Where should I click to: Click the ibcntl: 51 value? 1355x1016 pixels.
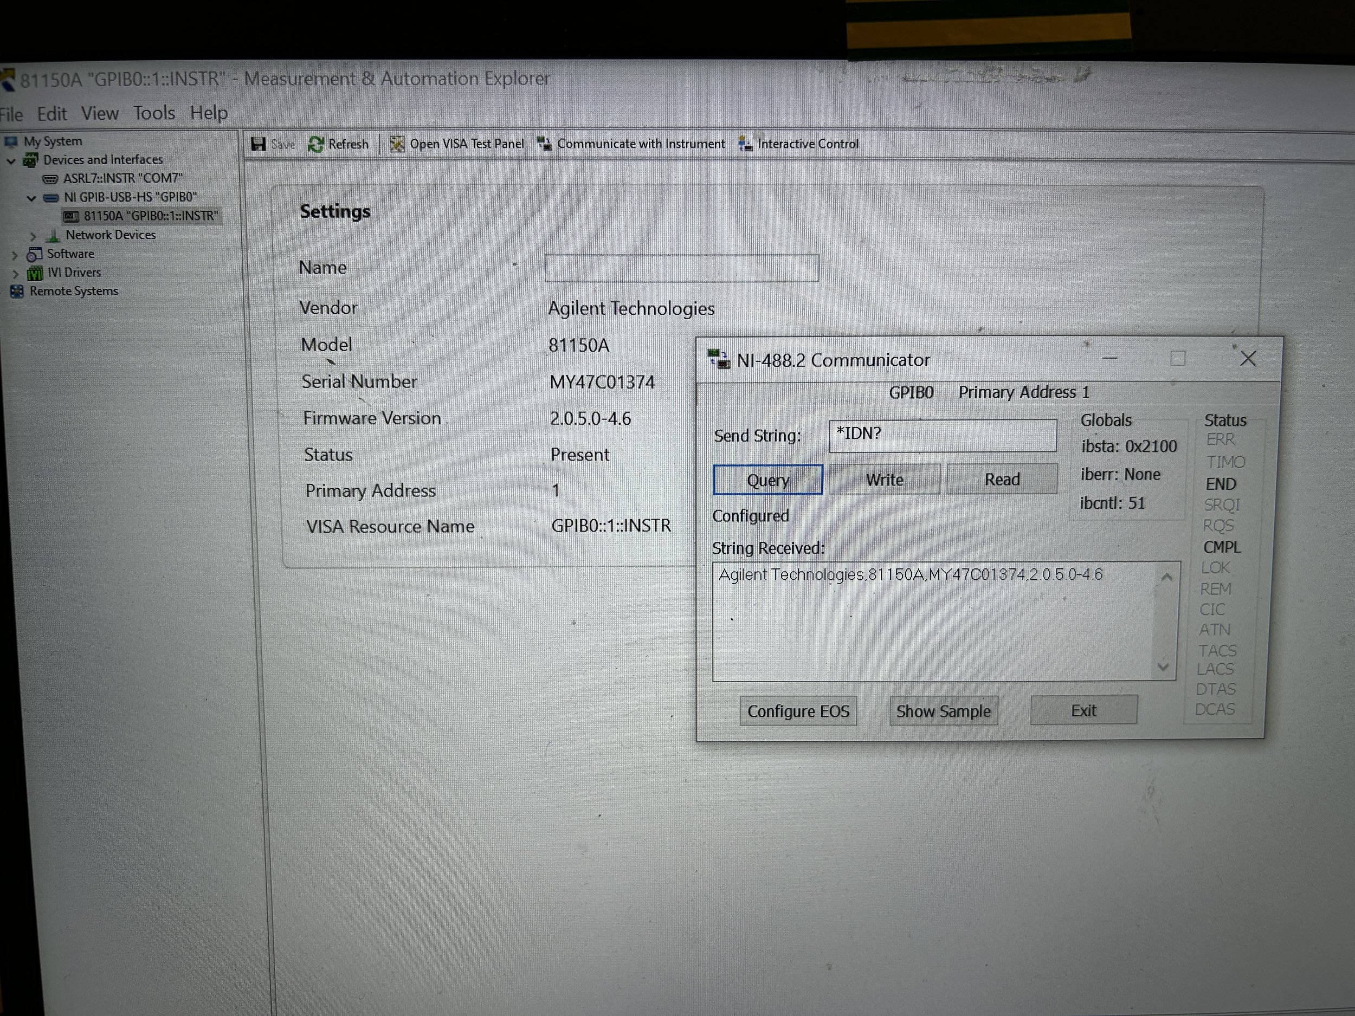(1112, 503)
